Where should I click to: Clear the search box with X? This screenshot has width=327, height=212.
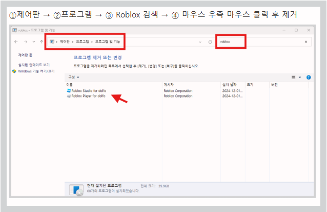305,42
